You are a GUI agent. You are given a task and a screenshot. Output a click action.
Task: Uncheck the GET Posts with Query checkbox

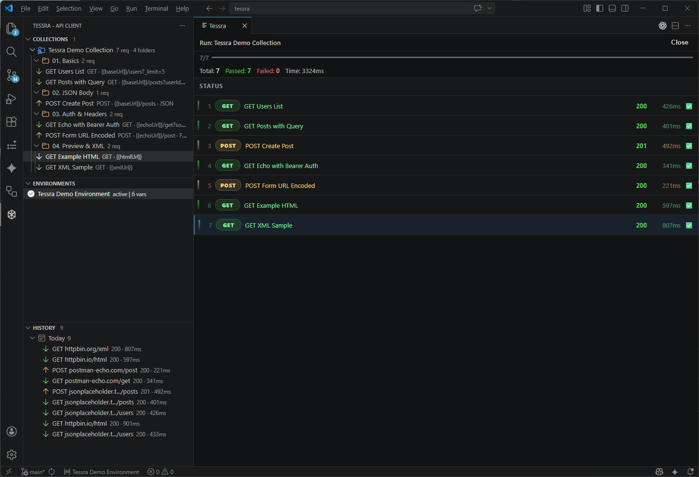[x=689, y=126]
